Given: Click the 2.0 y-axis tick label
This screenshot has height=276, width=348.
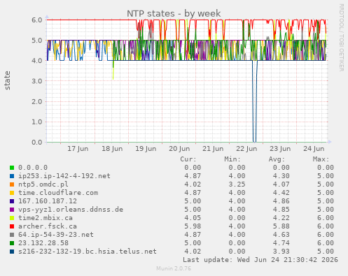Looking at the screenshot, I should point(37,101).
